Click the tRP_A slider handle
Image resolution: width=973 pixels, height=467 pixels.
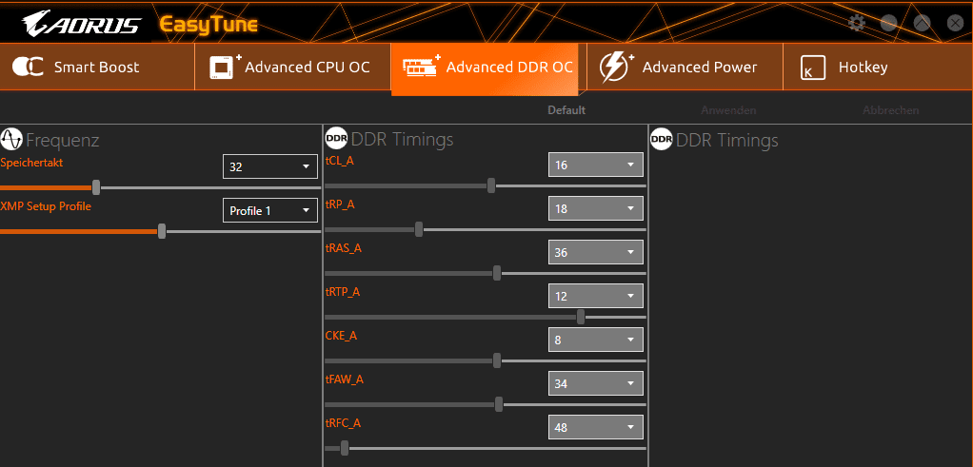(419, 229)
